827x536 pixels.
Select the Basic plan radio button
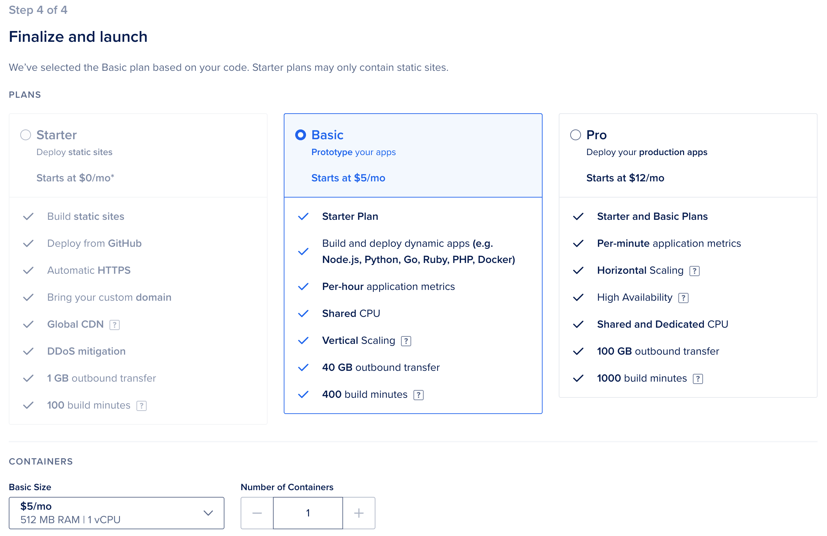(301, 135)
